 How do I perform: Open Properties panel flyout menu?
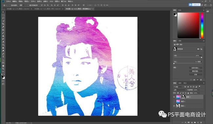(203, 41)
